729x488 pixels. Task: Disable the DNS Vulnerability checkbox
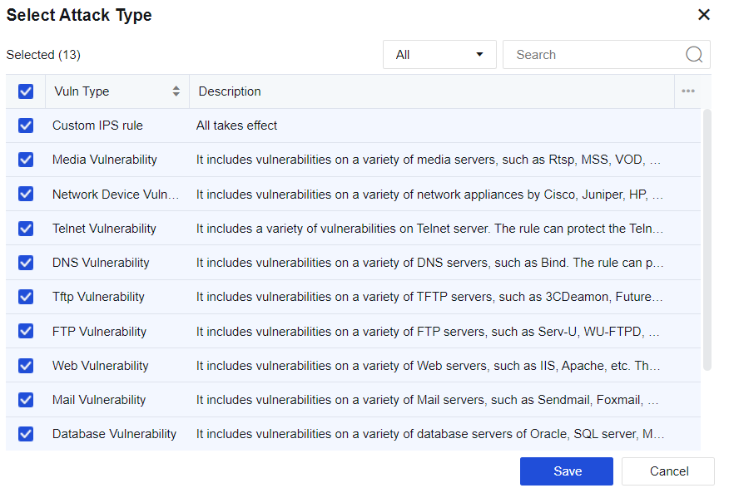tap(26, 263)
